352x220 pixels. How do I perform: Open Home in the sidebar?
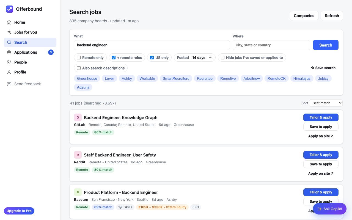[30, 22]
